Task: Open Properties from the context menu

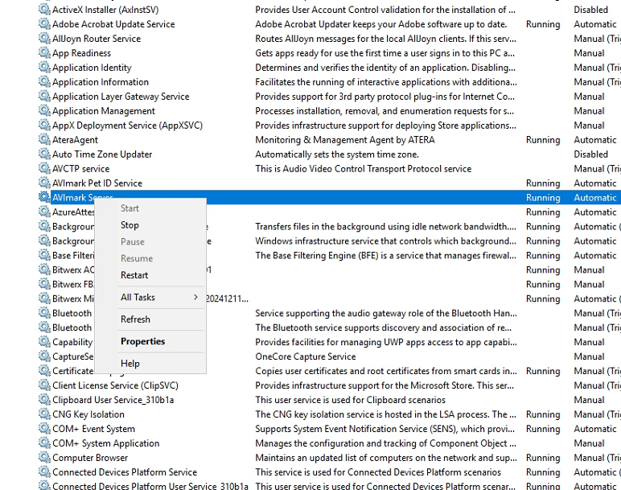Action: click(142, 341)
